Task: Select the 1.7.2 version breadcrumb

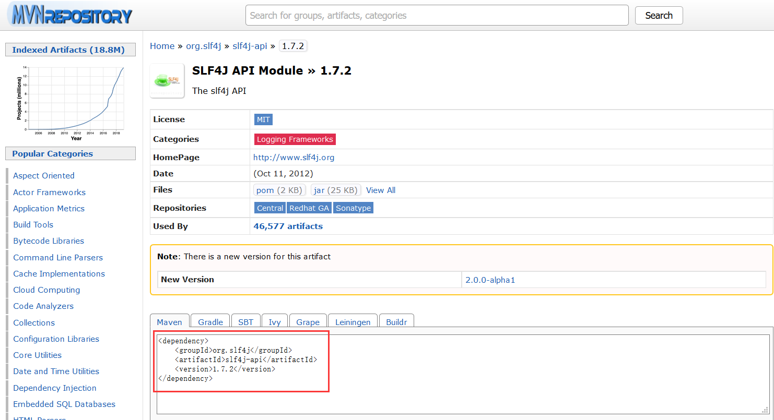Action: pos(293,46)
